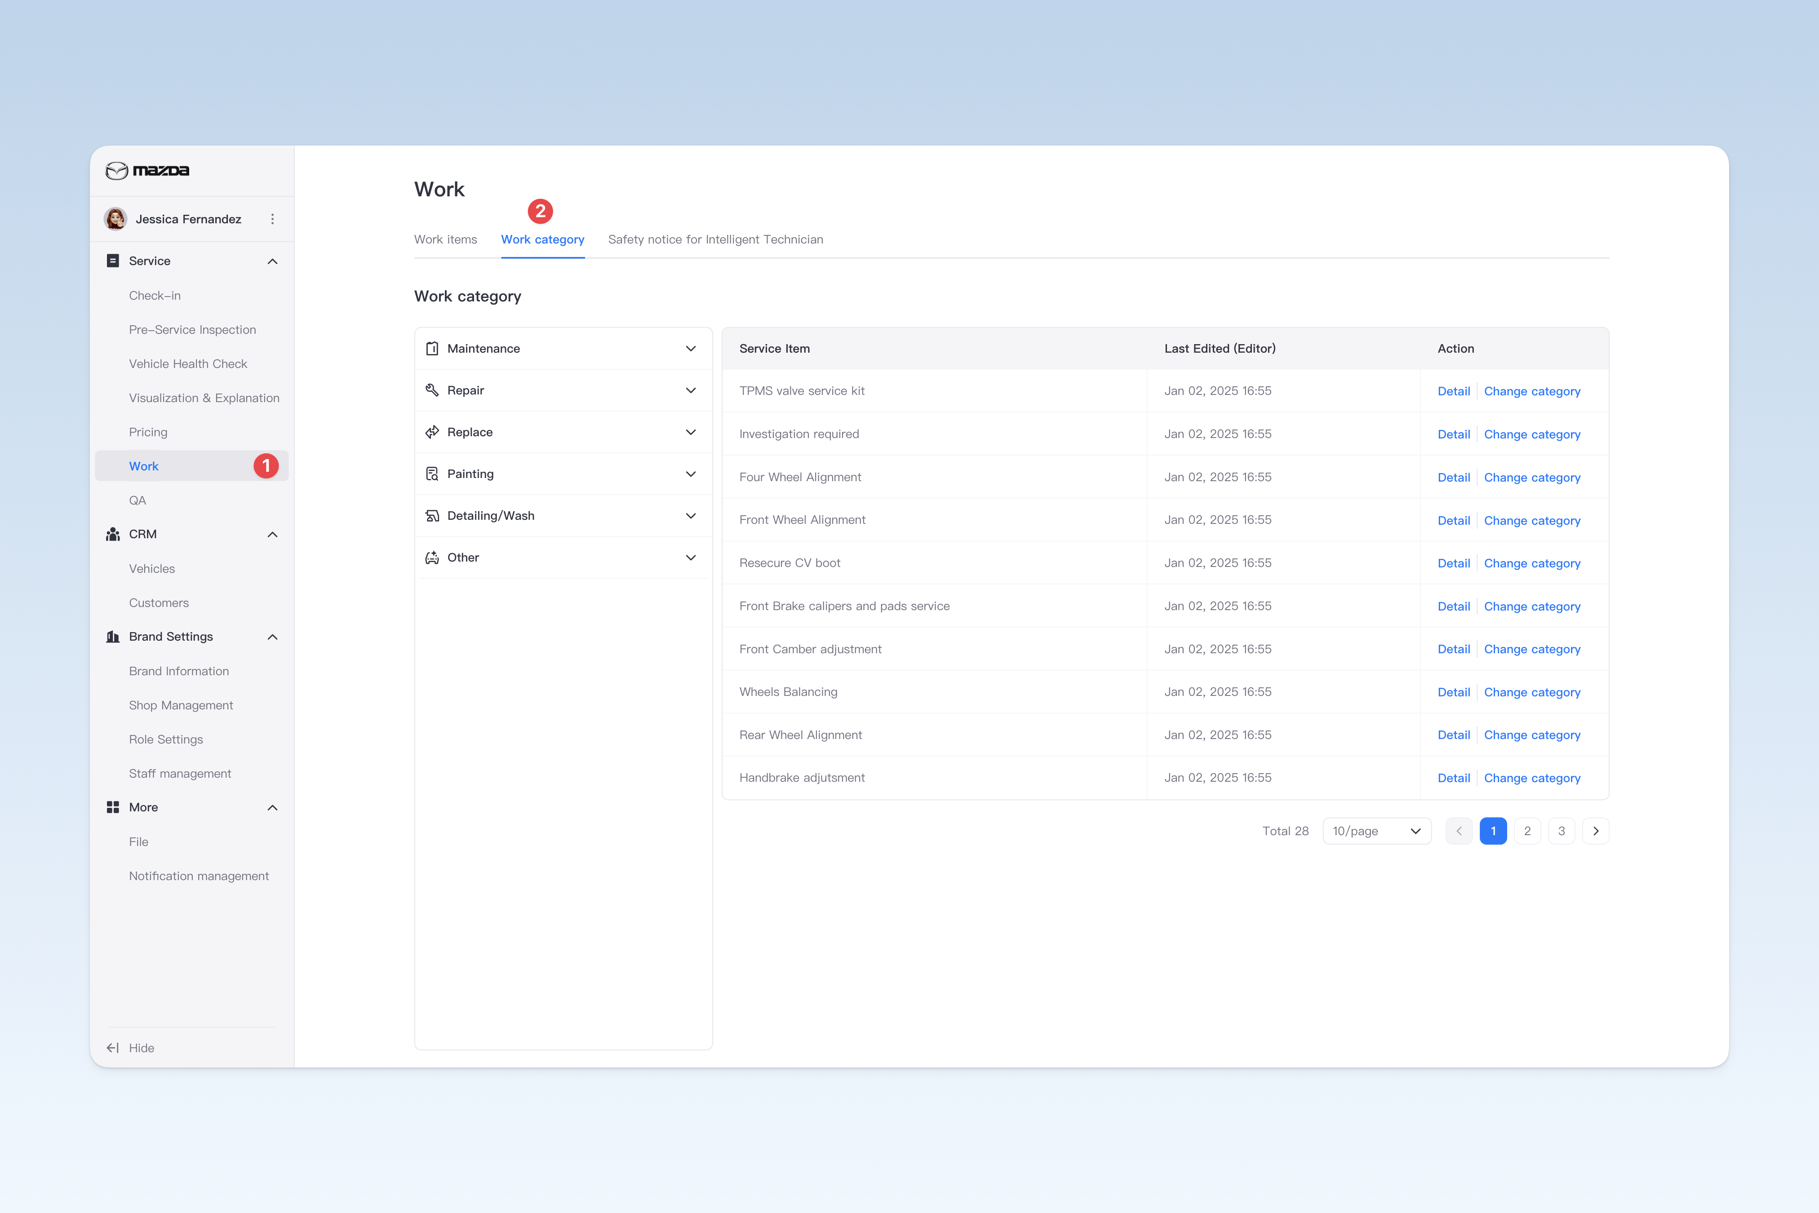The image size is (1819, 1213).
Task: Click the Maintenance clipboard icon
Action: tap(432, 349)
